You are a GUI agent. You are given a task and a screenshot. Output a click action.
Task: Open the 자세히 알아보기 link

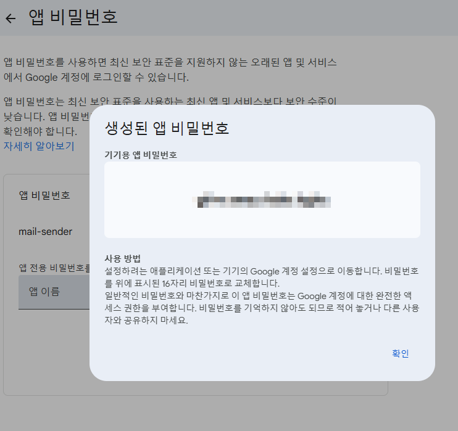coord(39,146)
